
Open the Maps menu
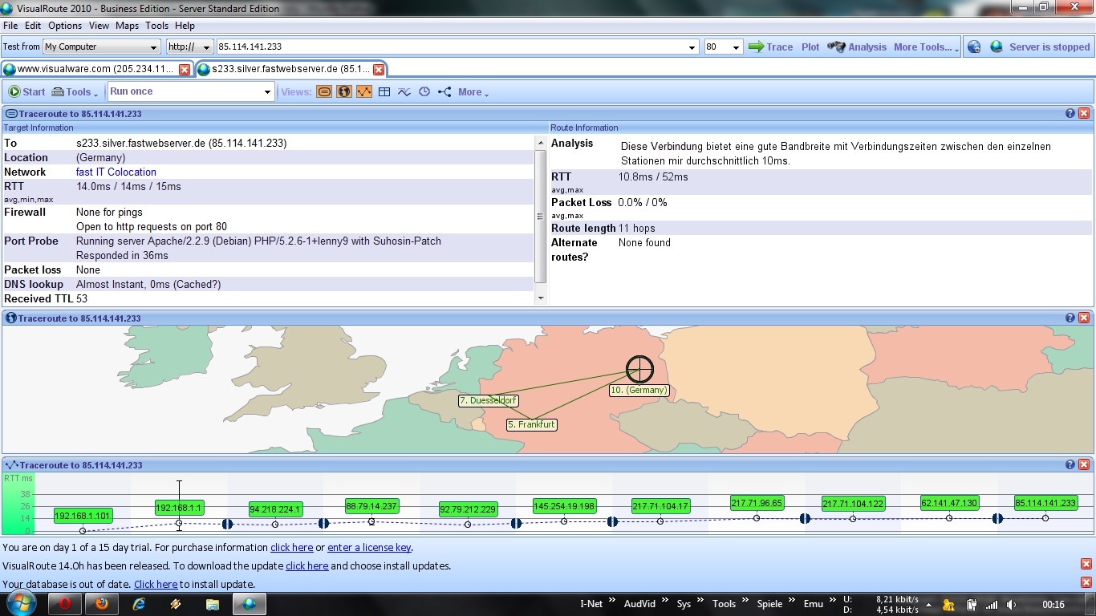tap(127, 26)
